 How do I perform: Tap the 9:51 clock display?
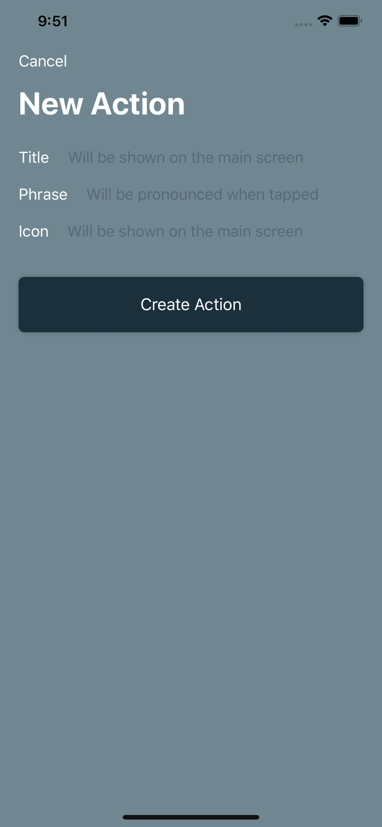point(53,21)
